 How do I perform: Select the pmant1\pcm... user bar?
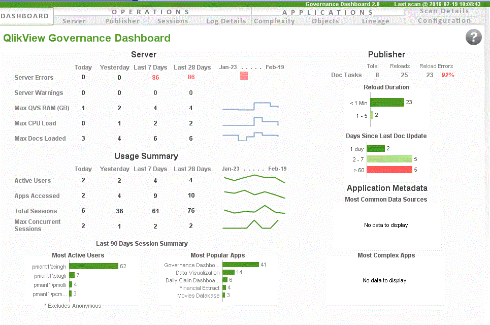coord(71,294)
